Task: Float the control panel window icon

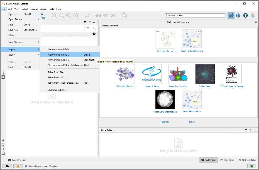Action: coord(85,22)
